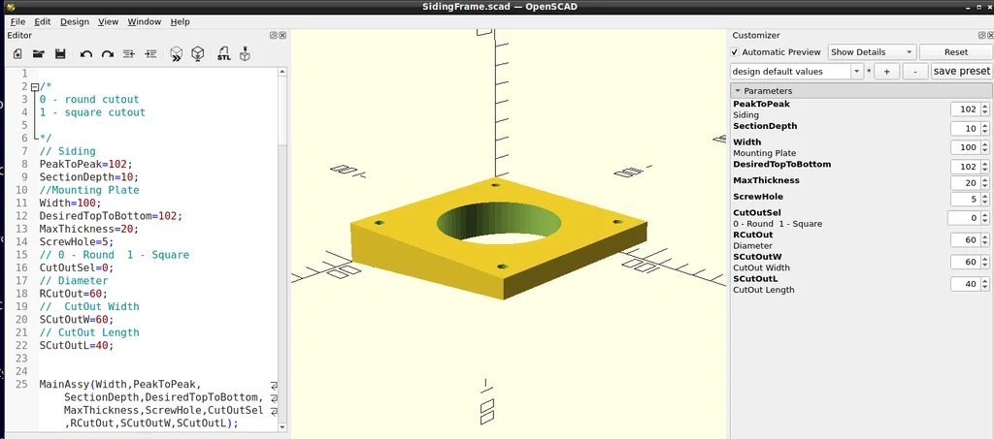Click the Preview render cube icon
Image resolution: width=994 pixels, height=439 pixels.
coord(177,54)
